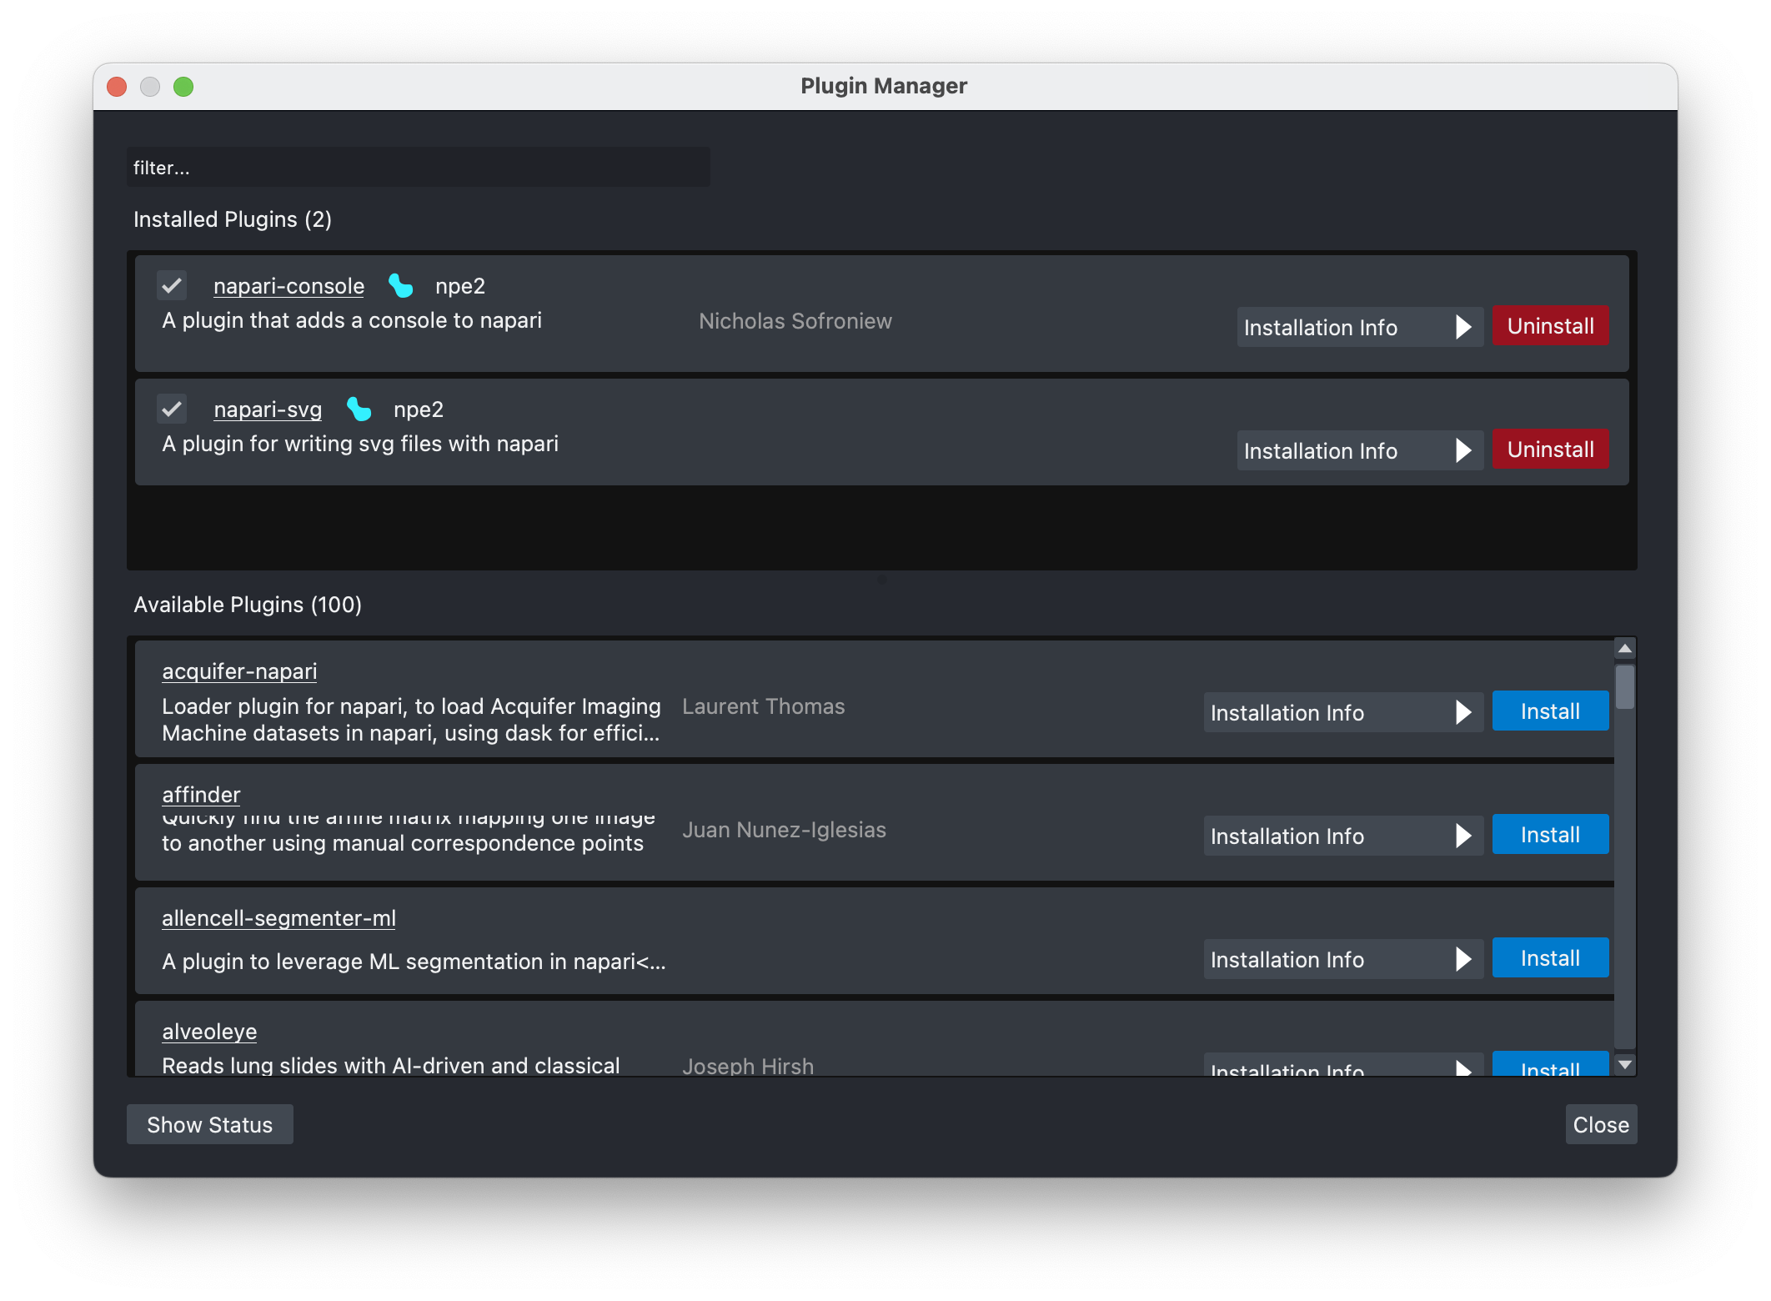Open the allencell-segmenter-ml plugin link
Screen dimensions: 1771x1301
[278, 918]
